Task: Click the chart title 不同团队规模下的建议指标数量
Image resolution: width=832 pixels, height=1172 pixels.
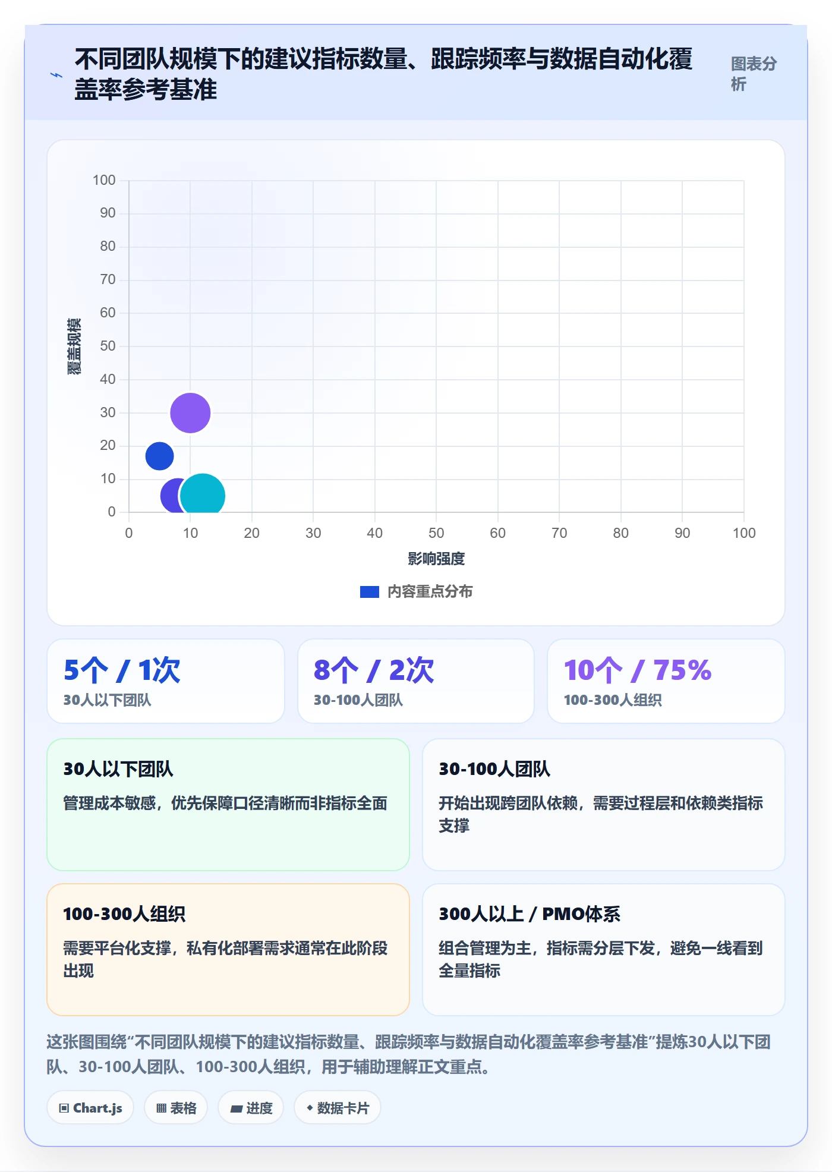Action: point(383,74)
